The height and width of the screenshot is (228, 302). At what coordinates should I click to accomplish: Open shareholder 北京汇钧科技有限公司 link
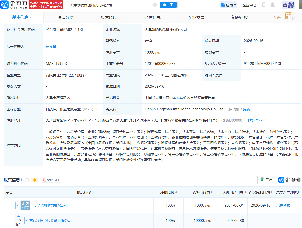tap(49, 205)
